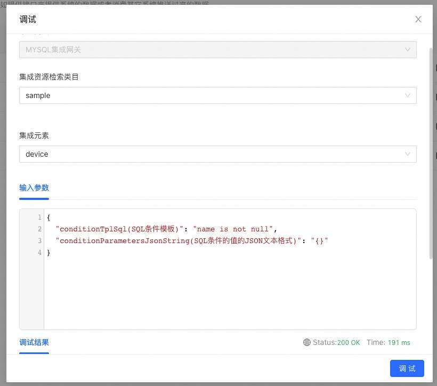Click the chevron on the device dropdown

tap(408, 154)
